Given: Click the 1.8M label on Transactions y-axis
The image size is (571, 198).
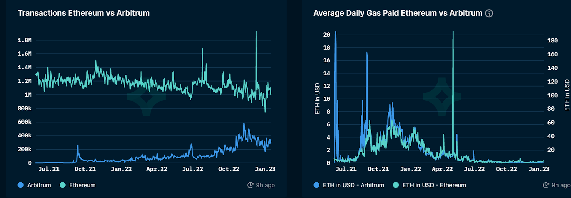Looking at the screenshot, I should pyautogui.click(x=25, y=40).
